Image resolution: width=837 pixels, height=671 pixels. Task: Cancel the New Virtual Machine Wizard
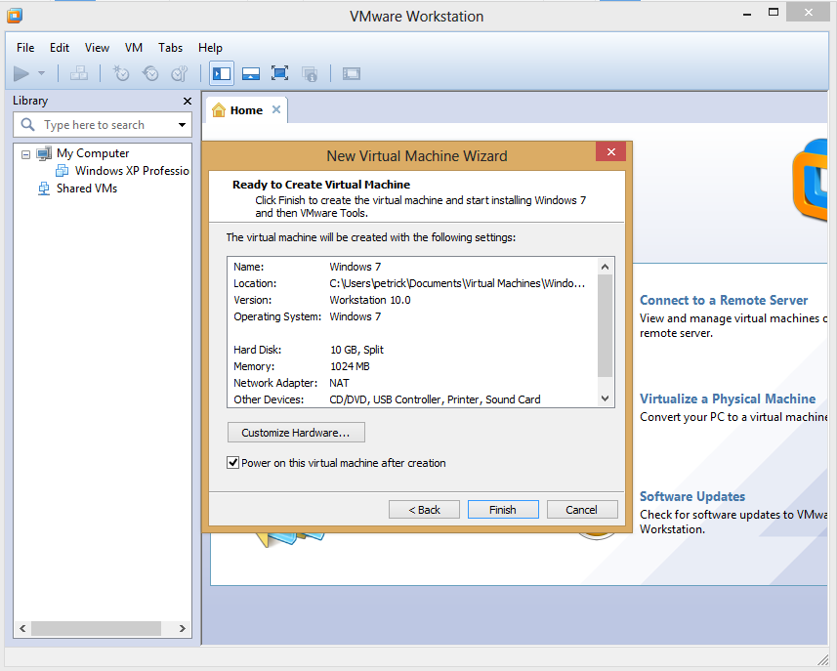(x=582, y=510)
